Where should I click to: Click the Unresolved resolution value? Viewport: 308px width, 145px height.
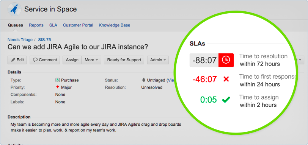click(152, 87)
